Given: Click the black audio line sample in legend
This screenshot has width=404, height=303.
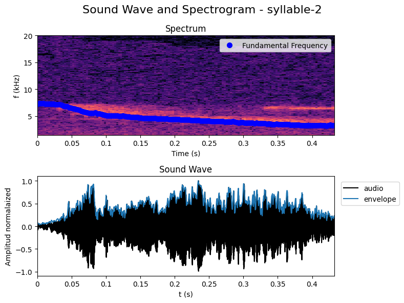Looking at the screenshot, I should pos(351,188).
